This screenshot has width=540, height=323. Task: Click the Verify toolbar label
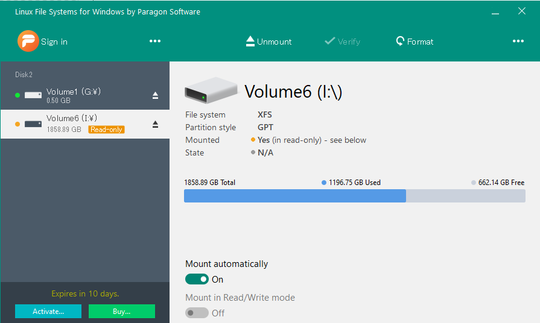tap(349, 42)
